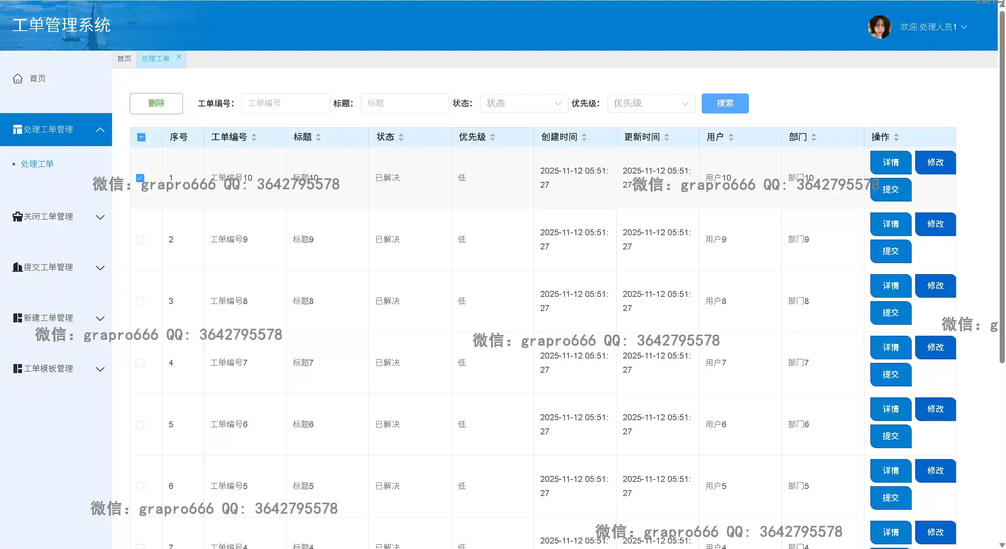Select the 处理工单管理 panel icon
1006x549 pixels.
tap(17, 129)
